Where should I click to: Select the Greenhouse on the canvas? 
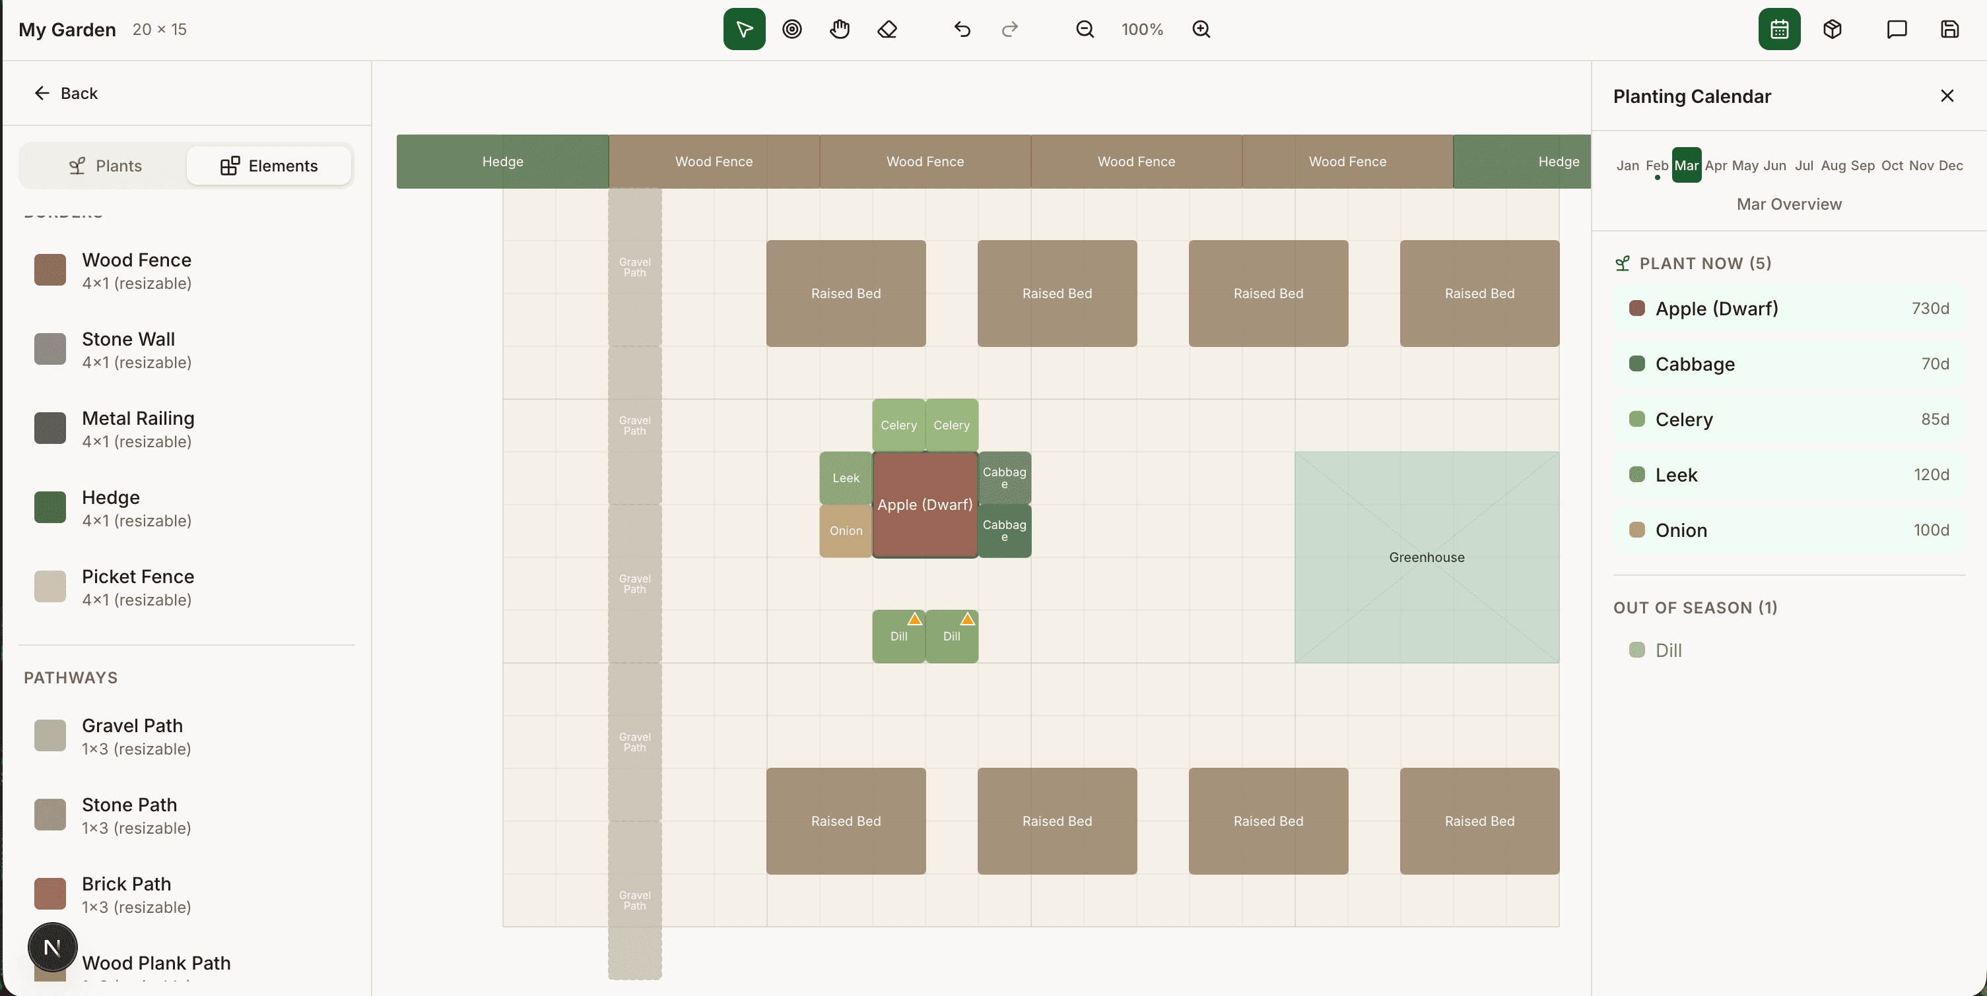(1427, 557)
